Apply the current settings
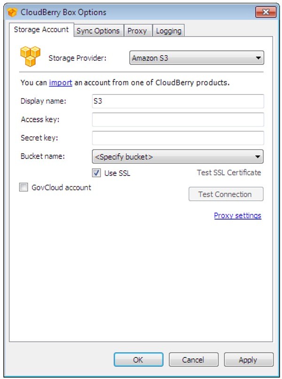Screen dimensions: 282x379 point(248,359)
